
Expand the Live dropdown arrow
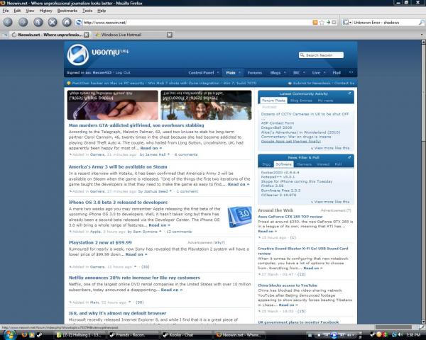tap(324, 73)
